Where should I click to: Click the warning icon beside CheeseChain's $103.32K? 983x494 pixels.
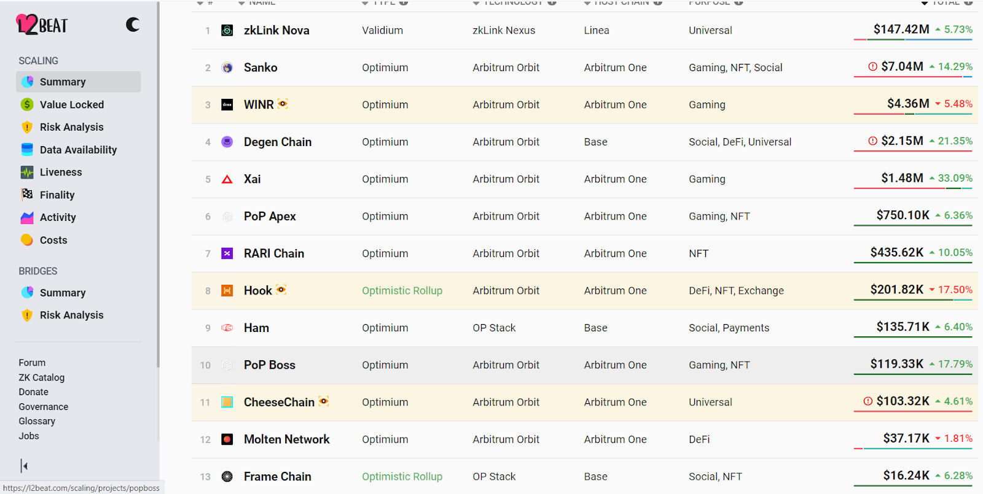click(868, 401)
